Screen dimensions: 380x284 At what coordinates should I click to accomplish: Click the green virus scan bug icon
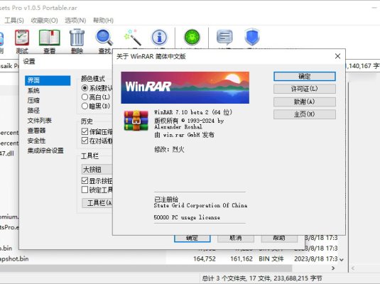(192, 38)
